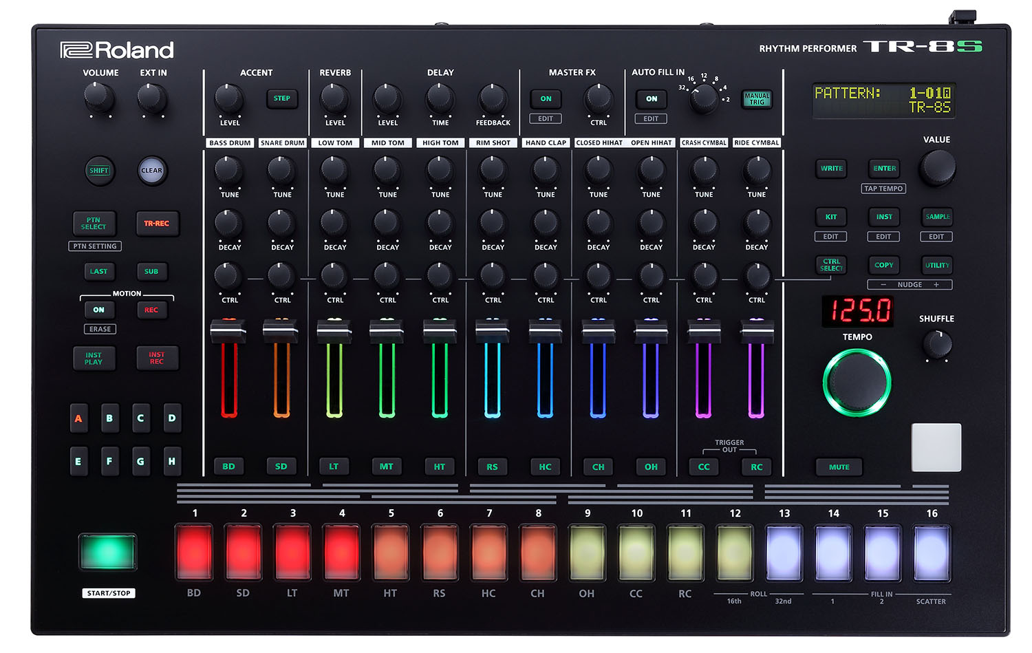Click the VOLUME knob
The height and width of the screenshot is (653, 1032).
point(99,98)
